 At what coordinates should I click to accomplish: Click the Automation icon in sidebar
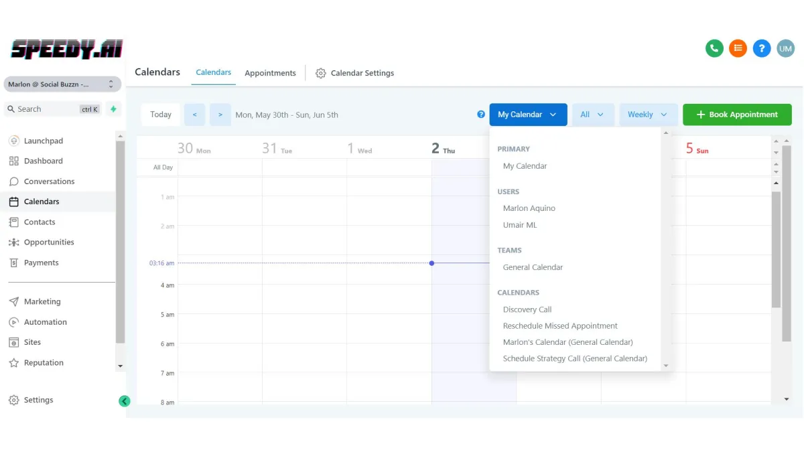[13, 322]
